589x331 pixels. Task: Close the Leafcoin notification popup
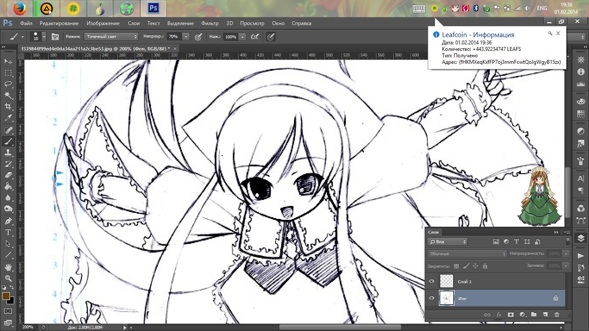pos(558,33)
